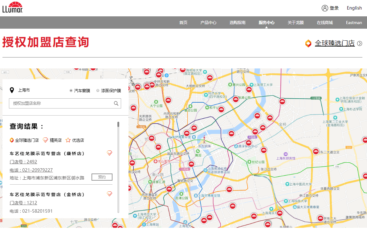Open Eastman menu item
This screenshot has width=367, height=229.
[354, 22]
